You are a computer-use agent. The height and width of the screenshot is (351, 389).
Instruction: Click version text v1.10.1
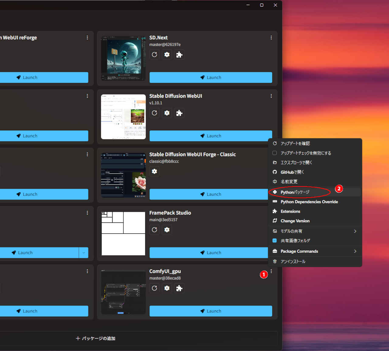[156, 103]
